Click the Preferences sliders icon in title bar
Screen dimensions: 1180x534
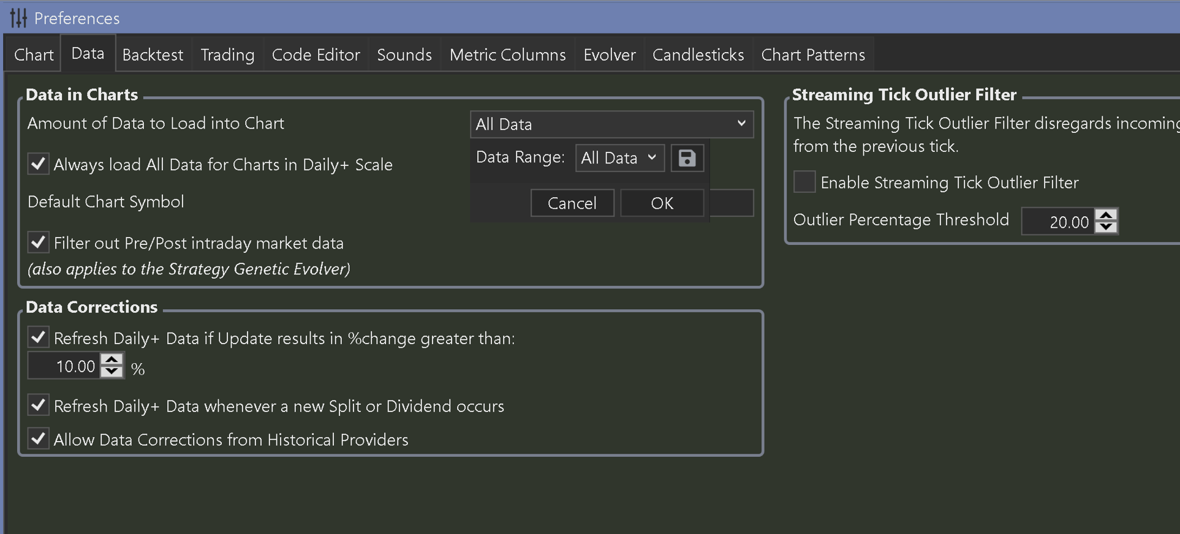pyautogui.click(x=18, y=18)
